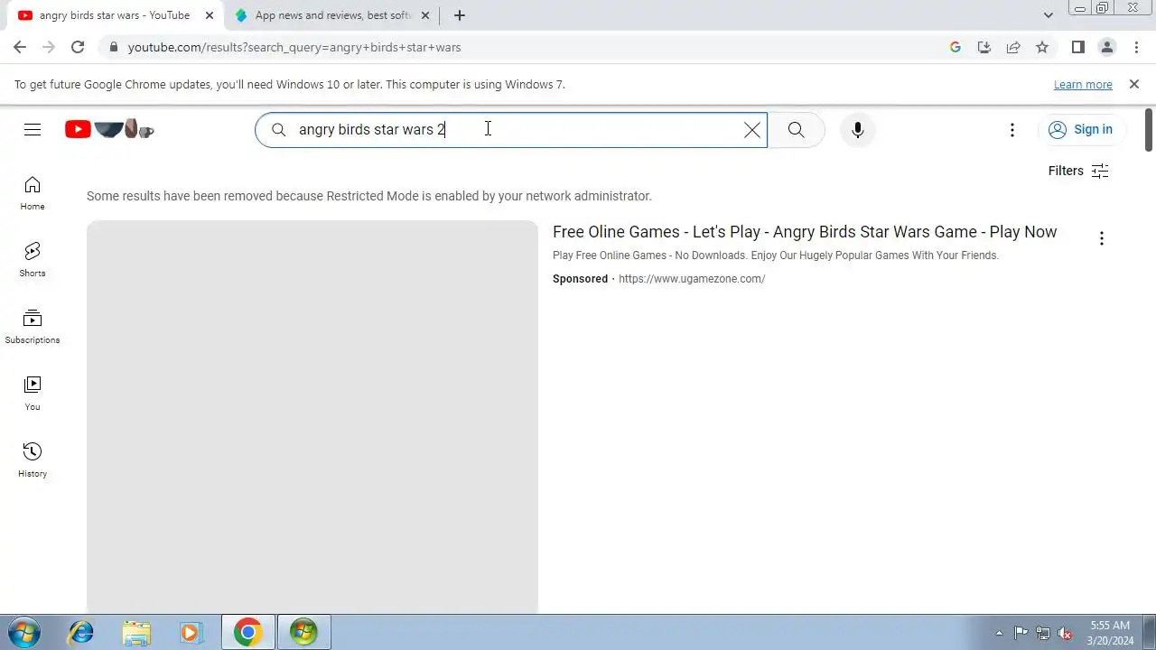The image size is (1156, 650).
Task: Click the magnifier search button
Action: tap(796, 130)
